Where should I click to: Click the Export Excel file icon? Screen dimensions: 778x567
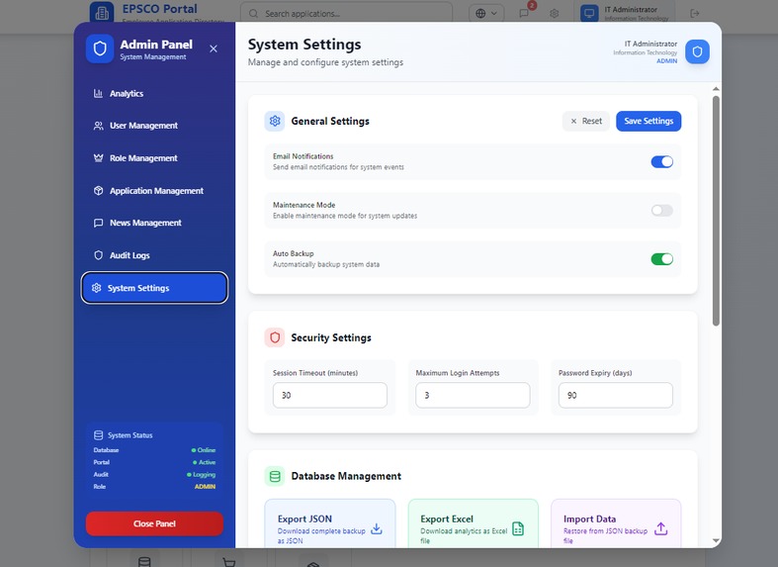(518, 528)
